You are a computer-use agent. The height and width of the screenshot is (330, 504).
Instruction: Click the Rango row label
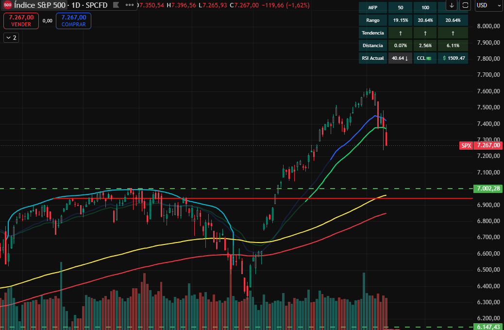coord(372,20)
